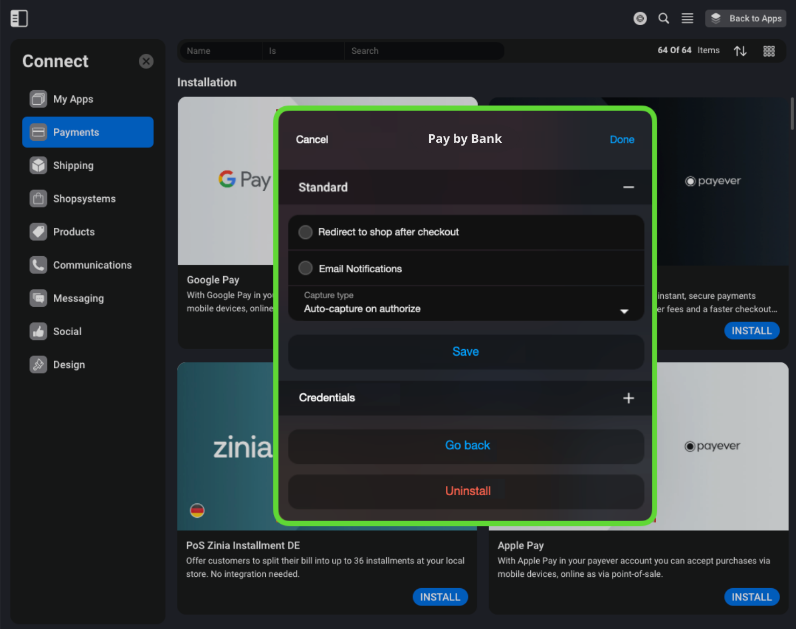Focus the Search input field

coord(424,51)
